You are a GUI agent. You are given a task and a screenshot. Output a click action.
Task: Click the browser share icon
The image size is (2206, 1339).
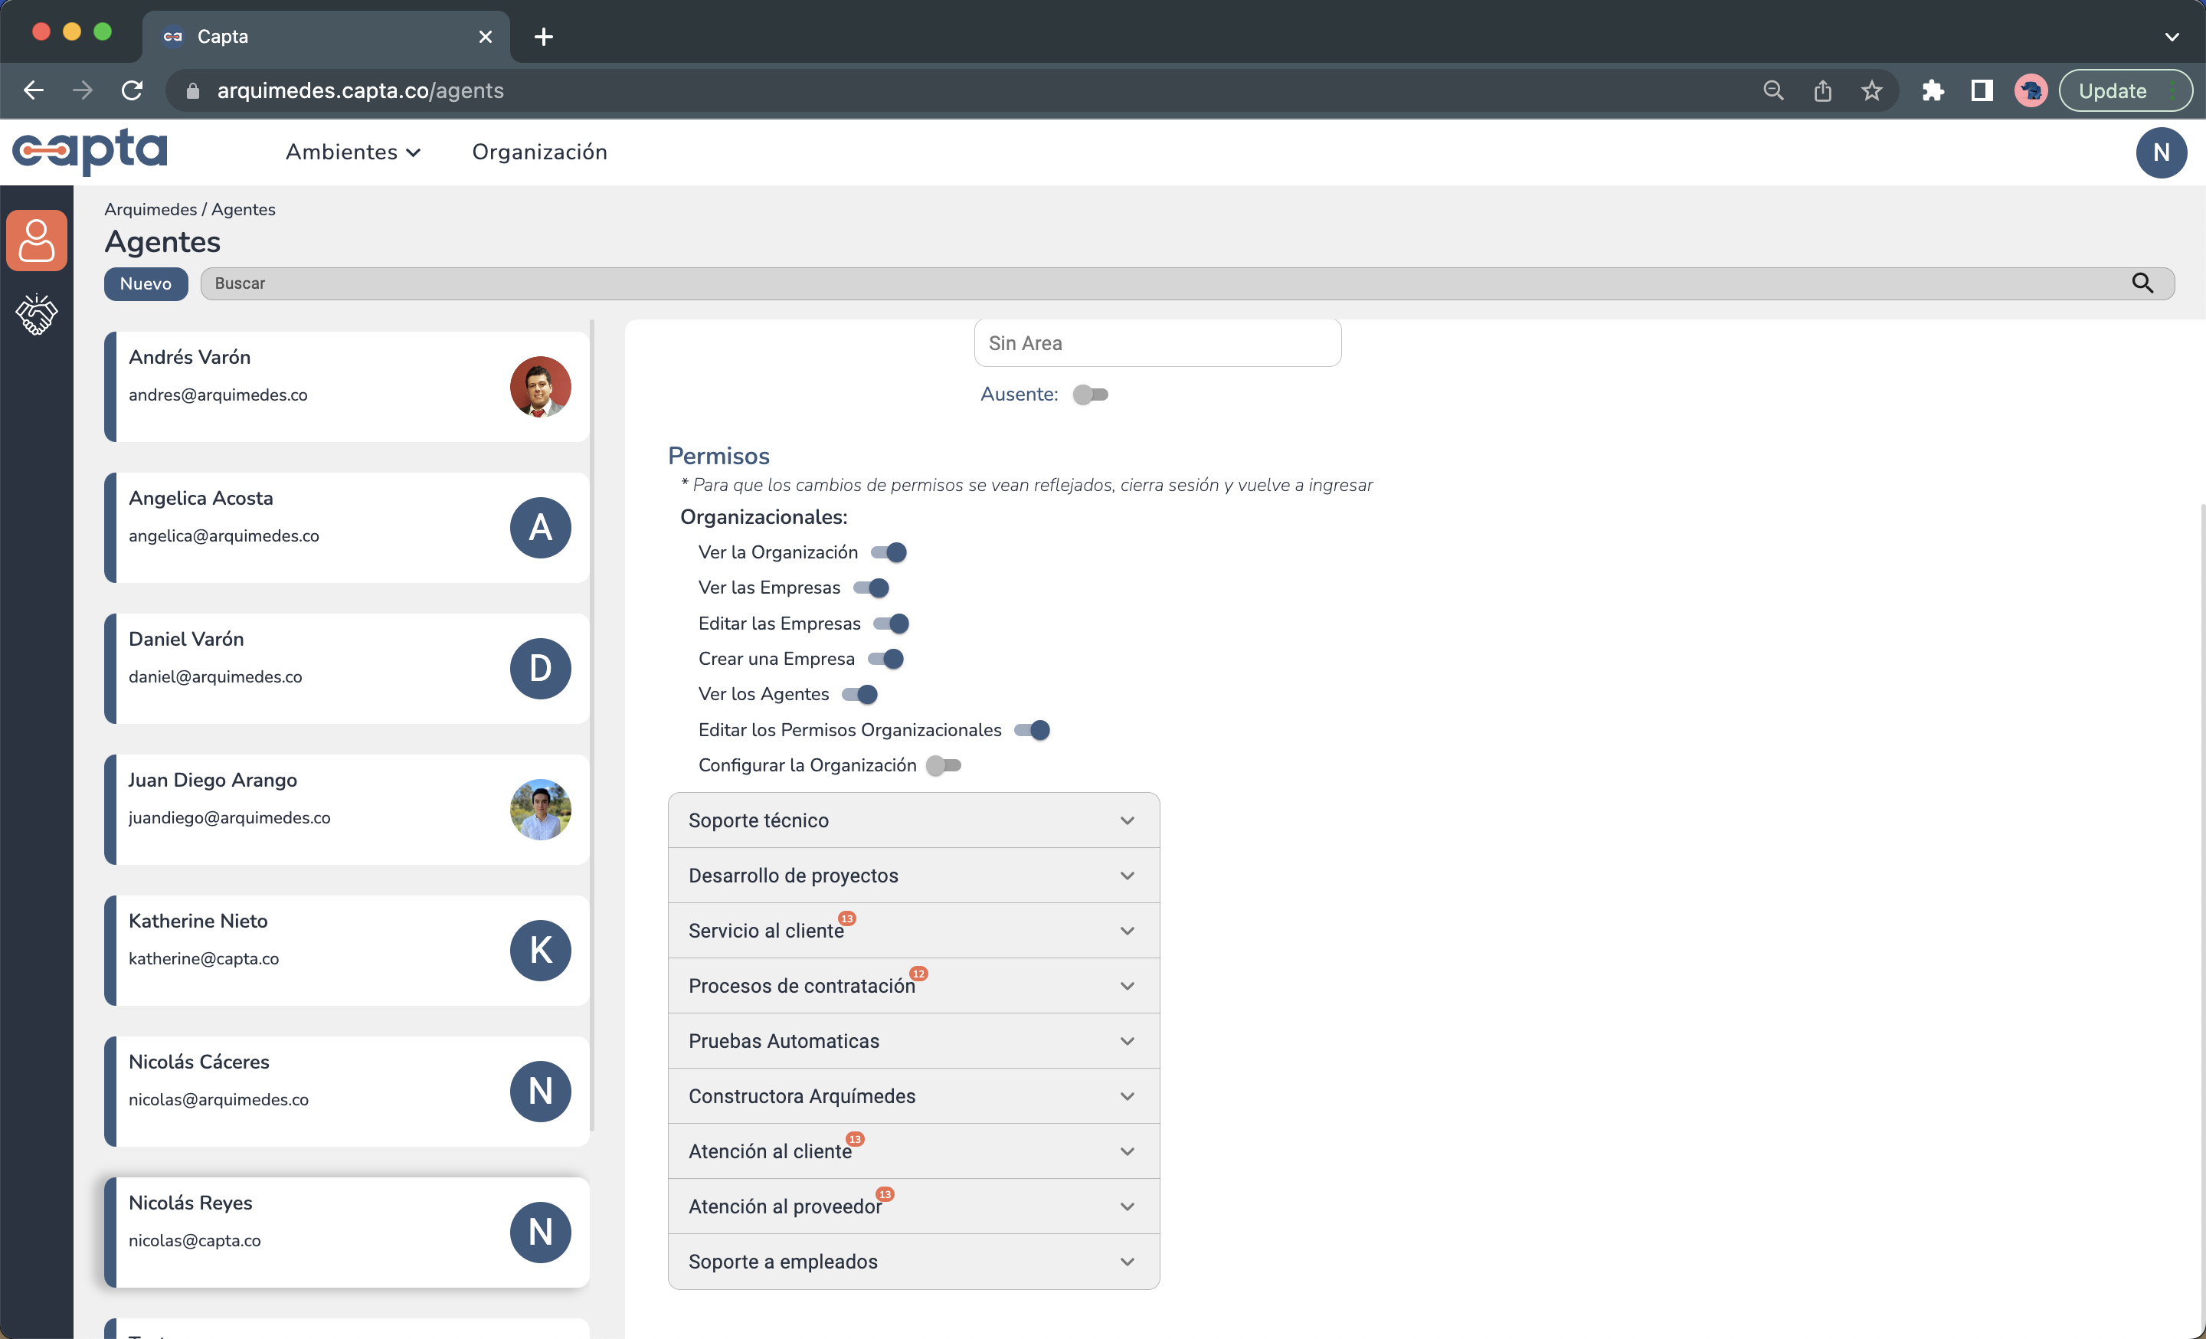[1822, 90]
